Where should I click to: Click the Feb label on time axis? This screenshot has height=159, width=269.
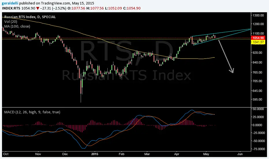122,154
